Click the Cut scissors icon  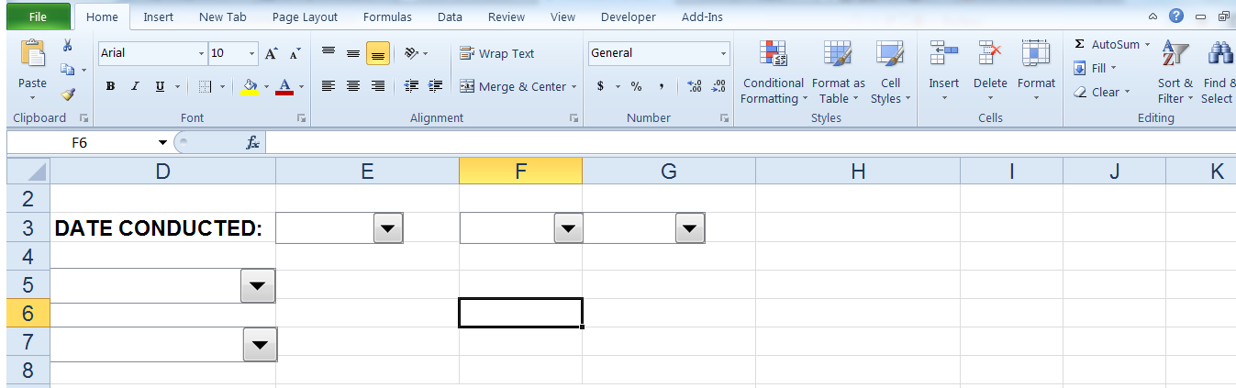[x=68, y=46]
